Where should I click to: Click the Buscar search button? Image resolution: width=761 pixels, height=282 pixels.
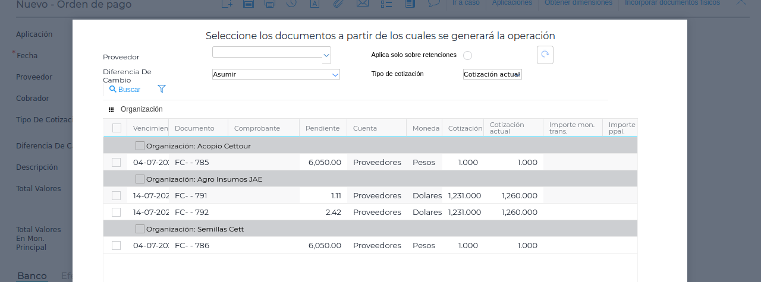125,90
